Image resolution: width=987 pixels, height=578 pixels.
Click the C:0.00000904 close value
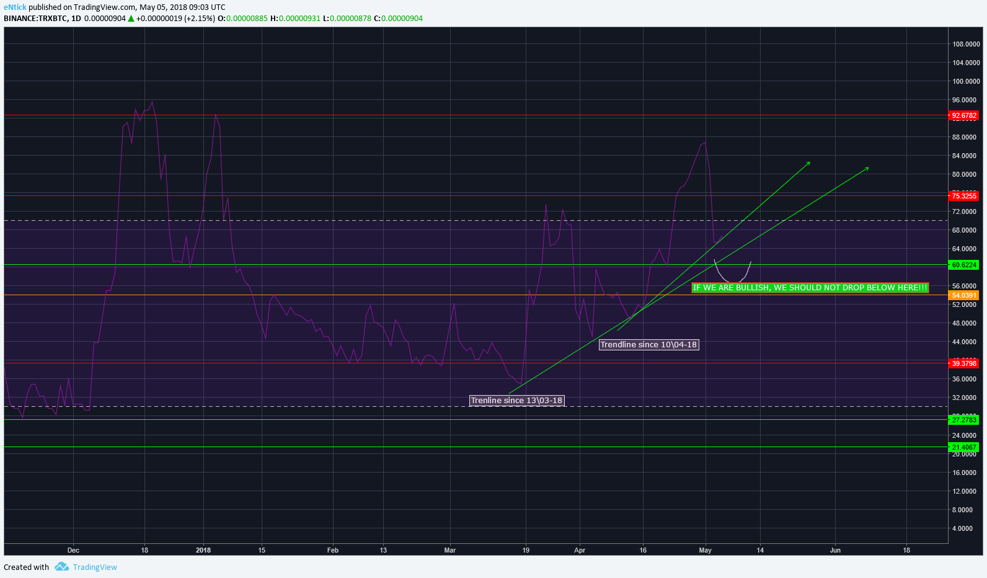(x=398, y=19)
